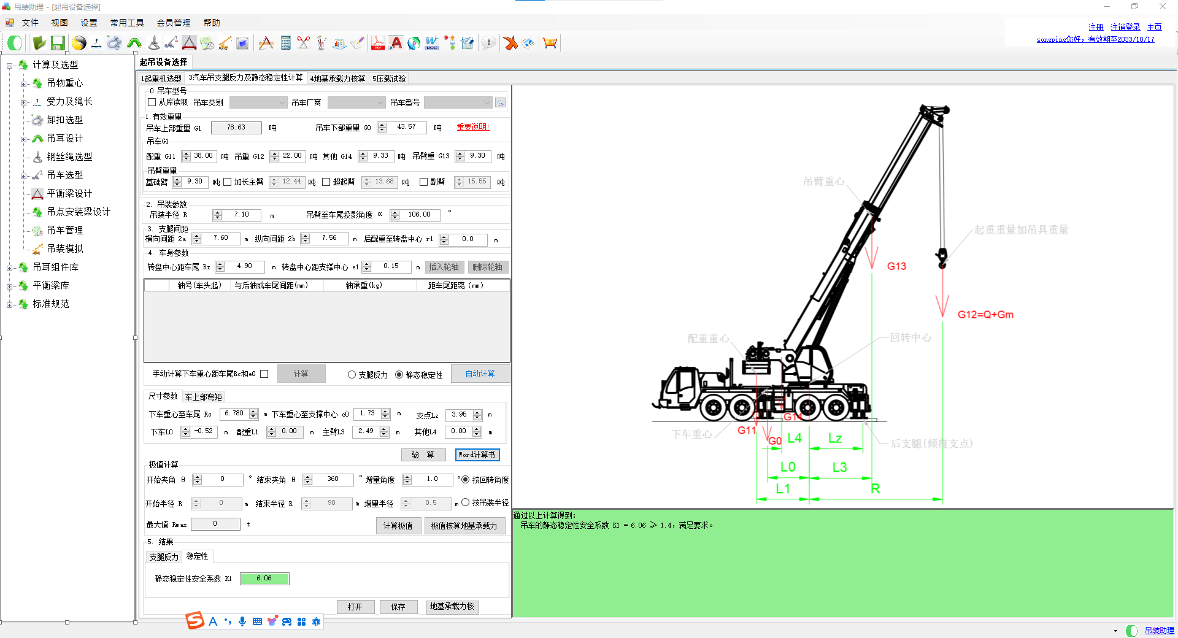Switch to the 车上部弯矩 tab
This screenshot has height=638, width=1178.
pyautogui.click(x=203, y=397)
